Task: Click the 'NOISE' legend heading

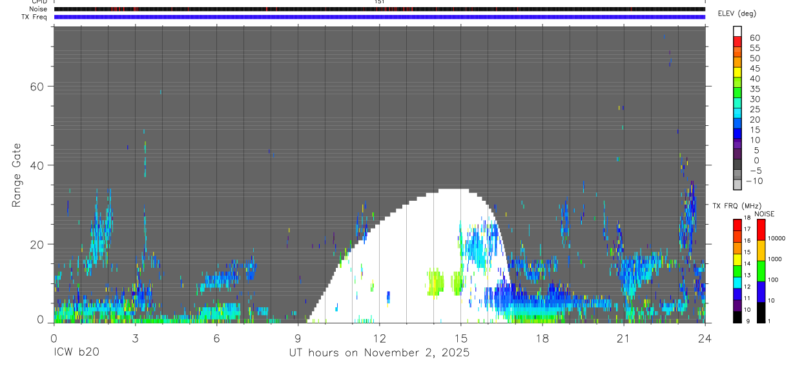Action: click(x=765, y=214)
